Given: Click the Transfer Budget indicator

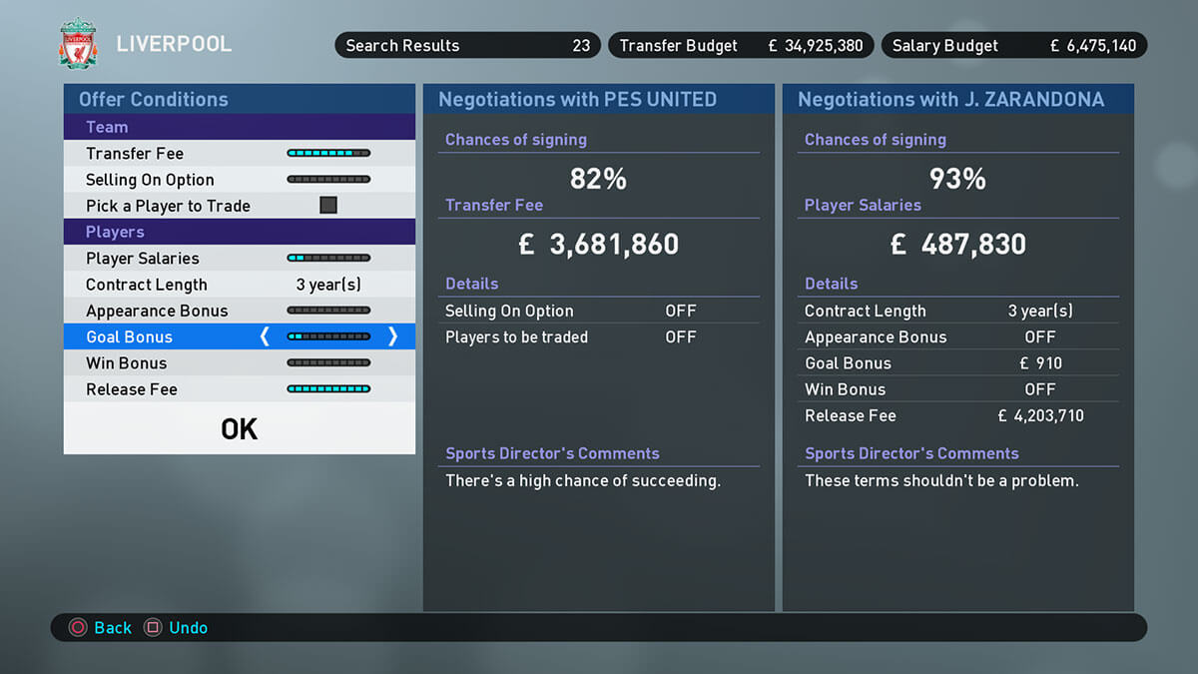Looking at the screenshot, I should tap(741, 46).
